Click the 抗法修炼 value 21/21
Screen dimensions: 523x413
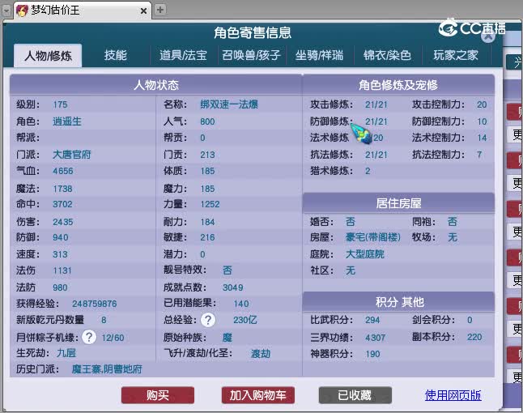pos(376,155)
